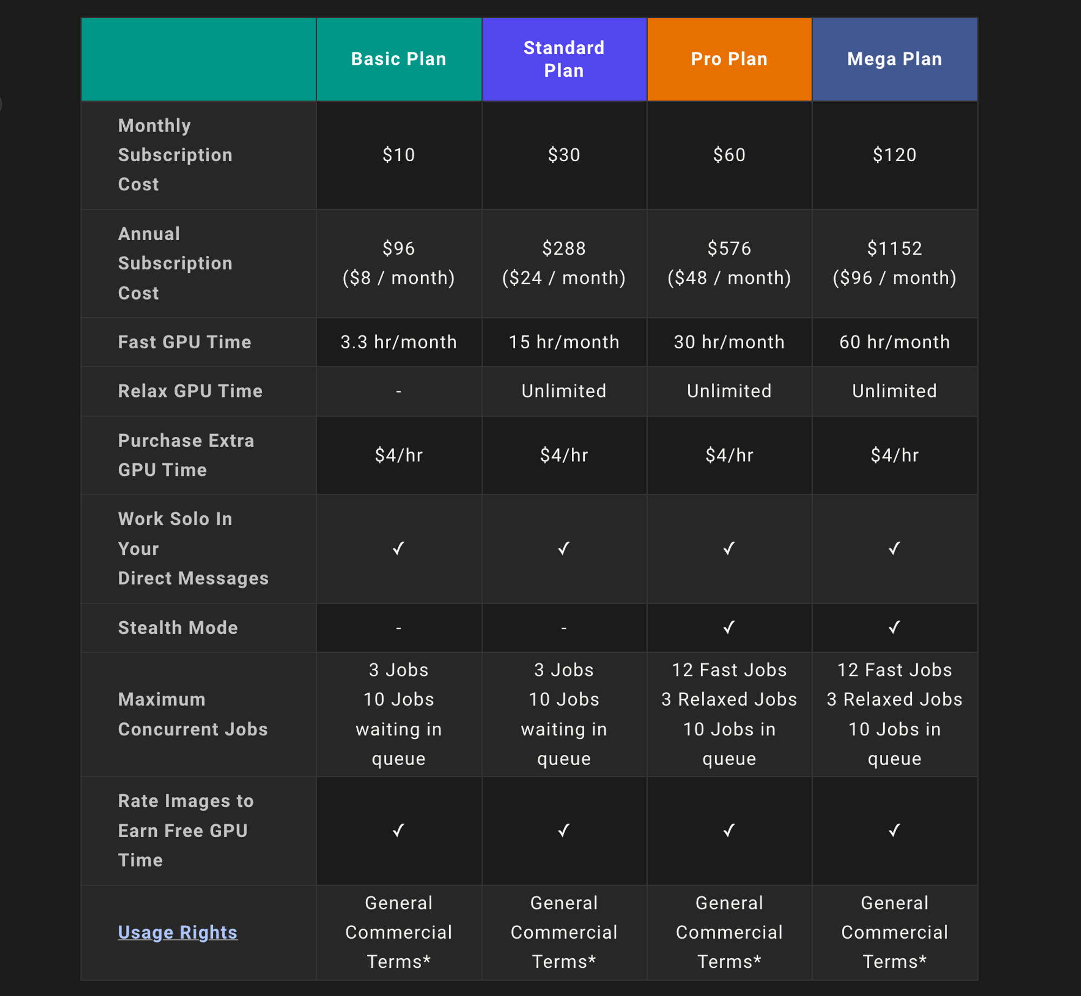The height and width of the screenshot is (996, 1081).
Task: Click Standard Plan's Work Solo checkmark
Action: pyautogui.click(x=564, y=549)
